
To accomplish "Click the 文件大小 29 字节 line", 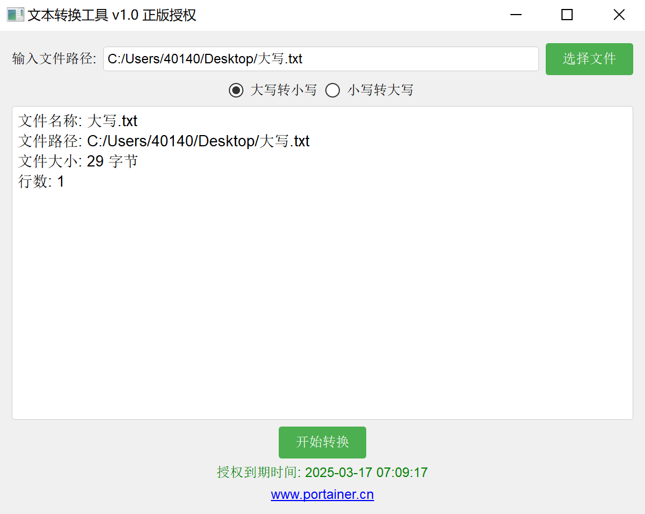I will (x=78, y=161).
